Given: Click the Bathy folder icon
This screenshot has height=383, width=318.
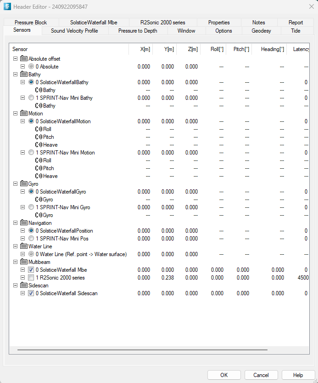Looking at the screenshot, I should click(24, 74).
